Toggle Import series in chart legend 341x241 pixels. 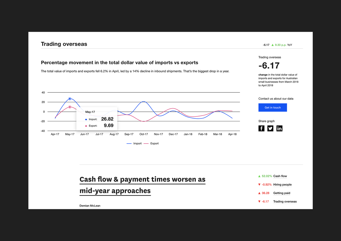(x=134, y=144)
